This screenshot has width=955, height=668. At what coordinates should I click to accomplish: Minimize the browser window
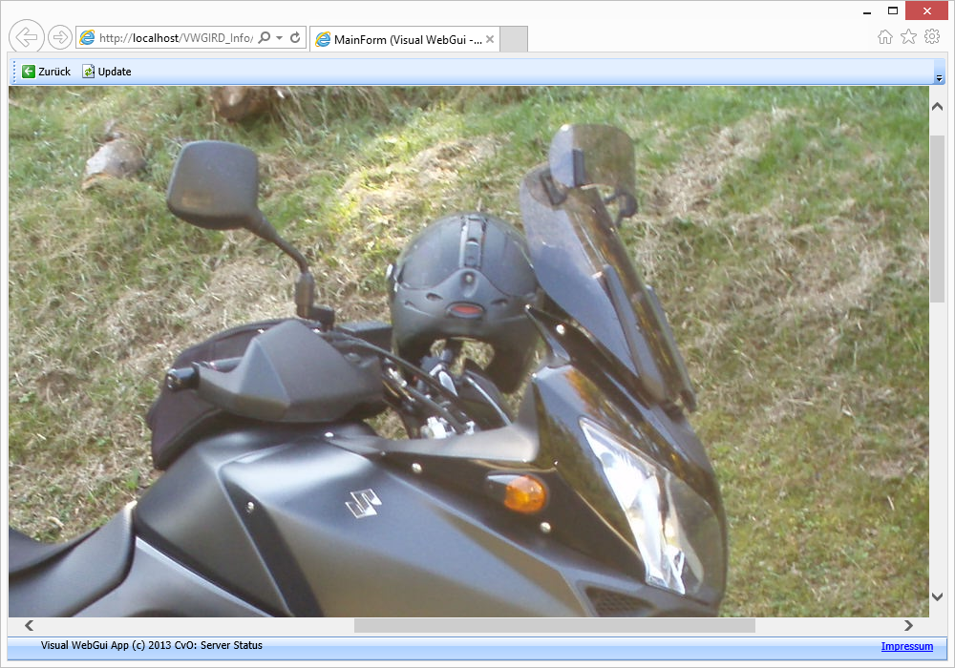coord(867,10)
